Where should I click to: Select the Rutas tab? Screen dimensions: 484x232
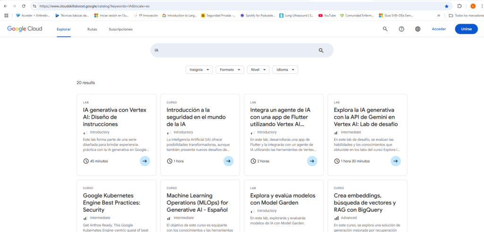(x=92, y=29)
